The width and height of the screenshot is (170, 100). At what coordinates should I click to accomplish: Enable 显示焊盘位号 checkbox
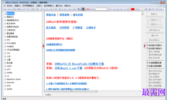click(x=147, y=74)
